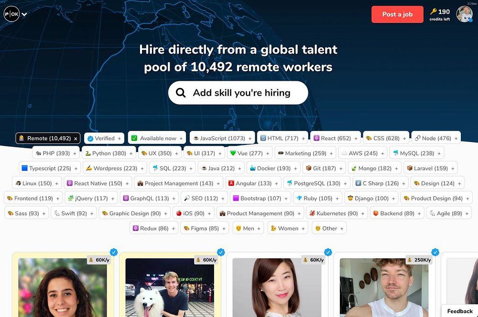Click the Linux penguin icon
The height and width of the screenshot is (317, 478).
click(x=18, y=183)
